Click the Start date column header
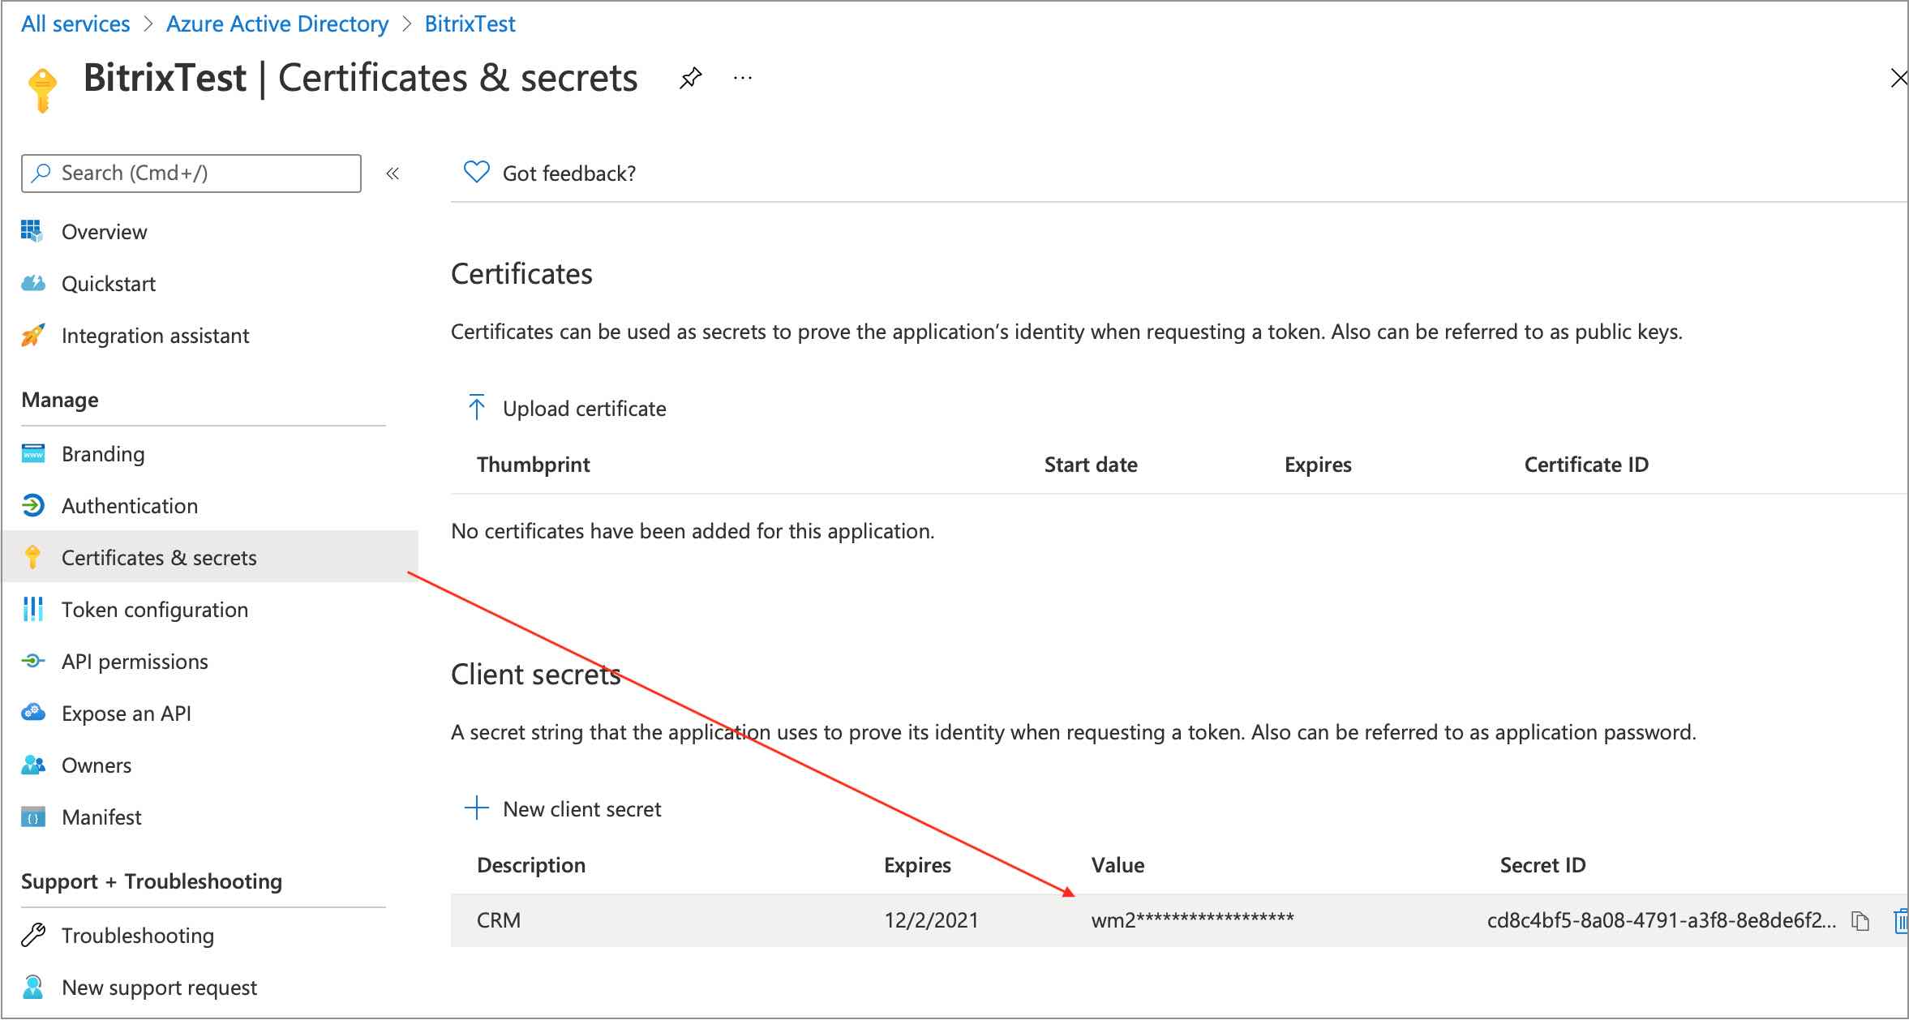The image size is (1909, 1020). 1091,465
